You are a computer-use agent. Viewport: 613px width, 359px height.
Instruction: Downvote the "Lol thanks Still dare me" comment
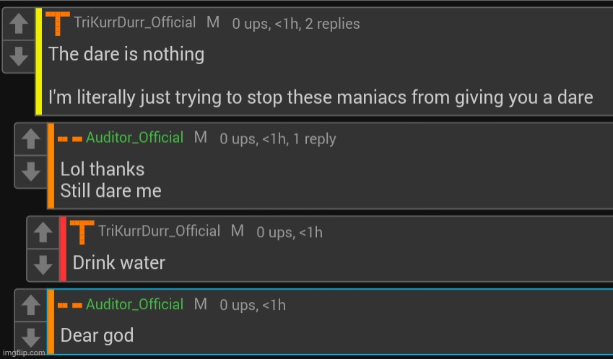[x=31, y=172]
